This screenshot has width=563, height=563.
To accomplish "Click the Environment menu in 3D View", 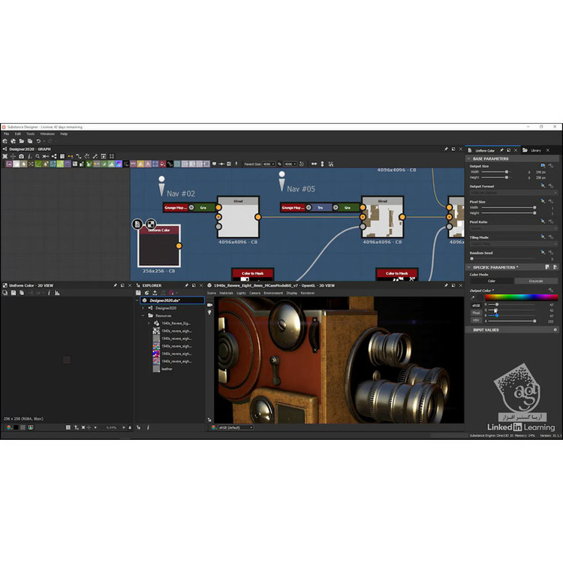I will (273, 293).
